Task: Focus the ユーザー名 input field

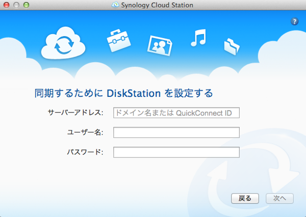Action: pos(176,132)
